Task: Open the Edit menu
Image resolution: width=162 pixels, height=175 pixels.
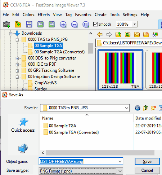Action: pos(16,15)
